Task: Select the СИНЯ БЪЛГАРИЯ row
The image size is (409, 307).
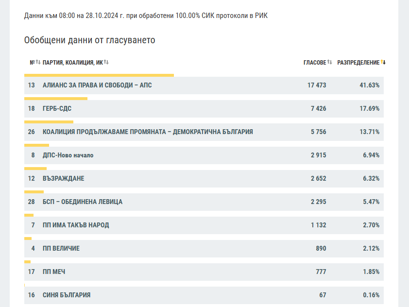Action: coord(67,295)
